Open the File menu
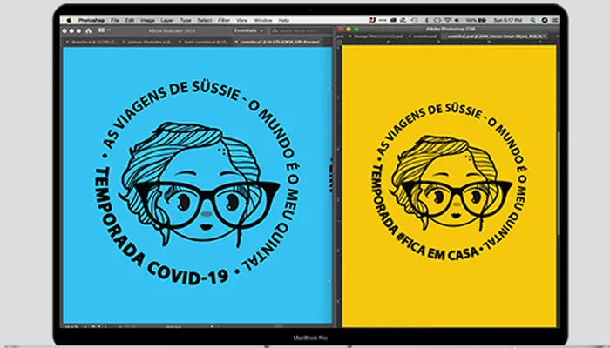This screenshot has width=610, height=348. (x=115, y=20)
